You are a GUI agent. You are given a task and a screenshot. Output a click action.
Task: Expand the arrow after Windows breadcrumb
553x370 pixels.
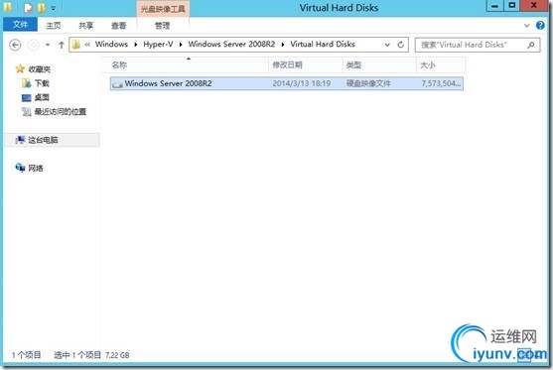pyautogui.click(x=135, y=45)
